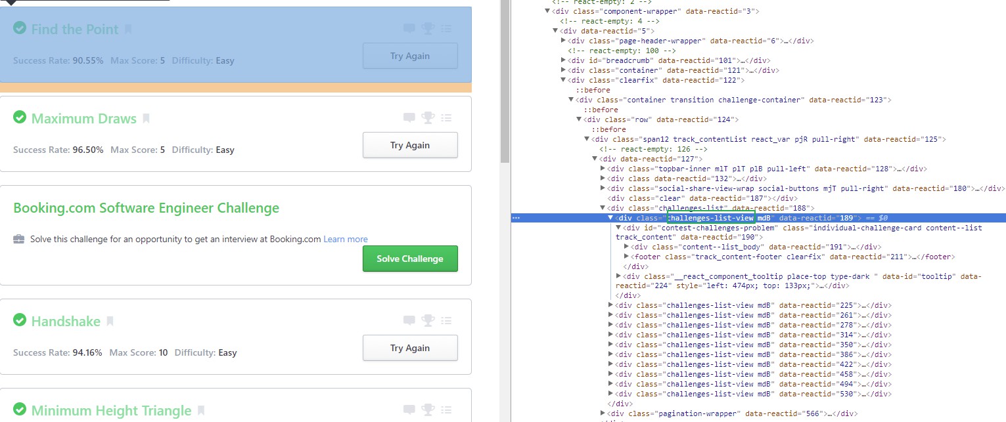The width and height of the screenshot is (1006, 422).
Task: Open the discussion icon for Maximum Draws
Action: pyautogui.click(x=409, y=118)
